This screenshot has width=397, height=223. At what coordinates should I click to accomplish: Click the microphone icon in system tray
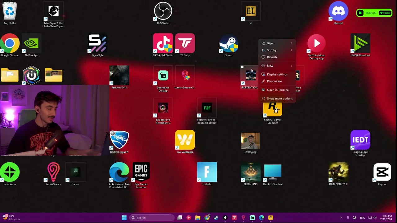click(348, 218)
